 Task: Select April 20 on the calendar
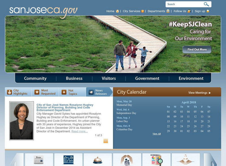click(x=202, y=121)
